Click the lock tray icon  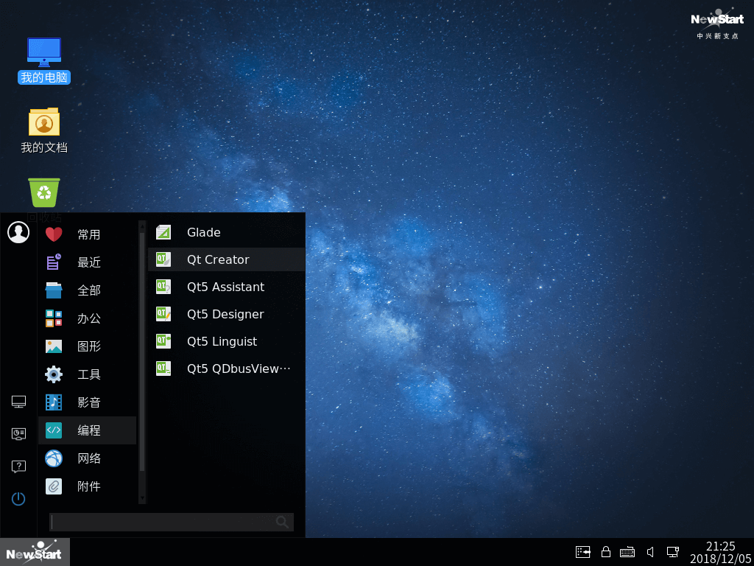tap(606, 551)
